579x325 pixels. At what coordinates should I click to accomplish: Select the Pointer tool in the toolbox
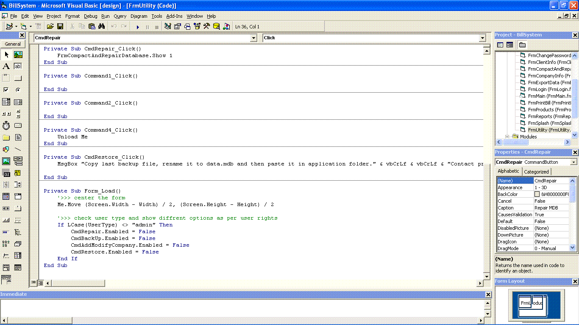(6, 54)
